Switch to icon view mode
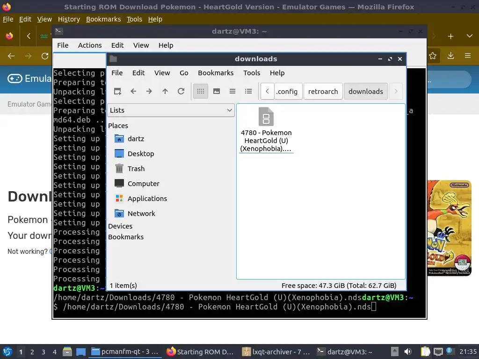 pos(201,91)
